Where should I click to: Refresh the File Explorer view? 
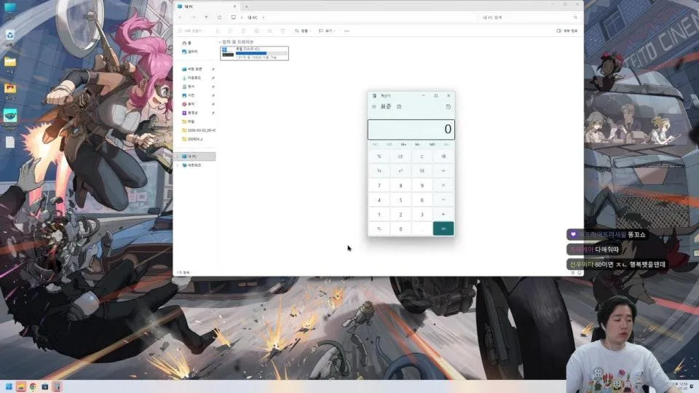click(219, 17)
